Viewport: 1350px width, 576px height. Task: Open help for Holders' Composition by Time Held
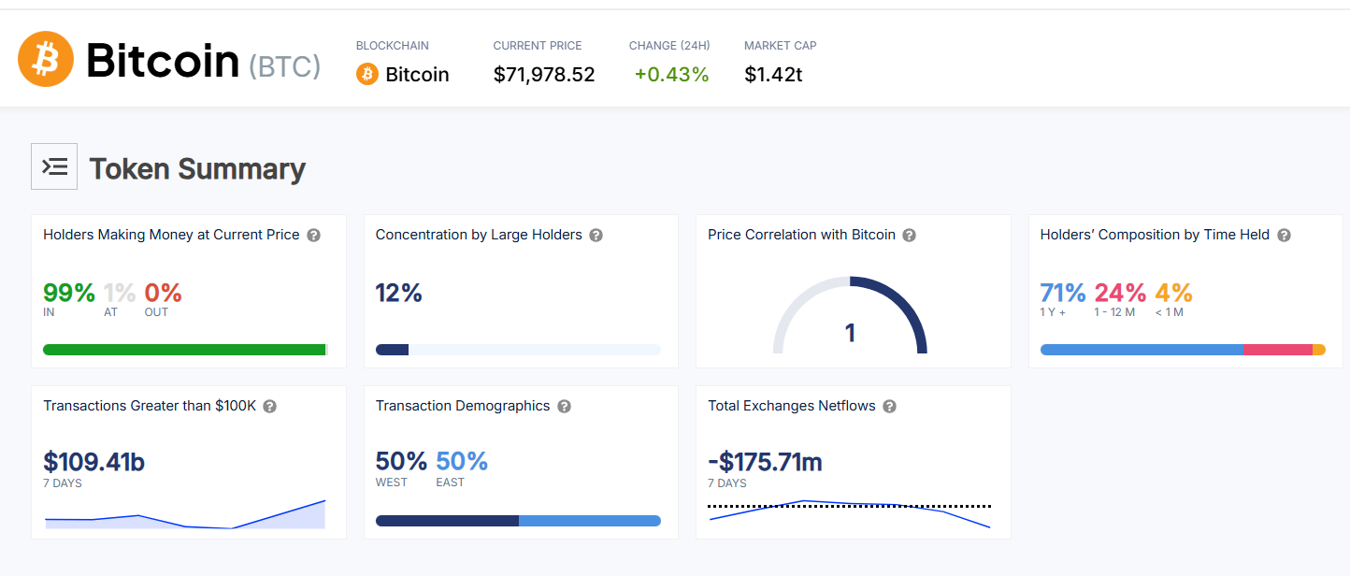(1284, 235)
